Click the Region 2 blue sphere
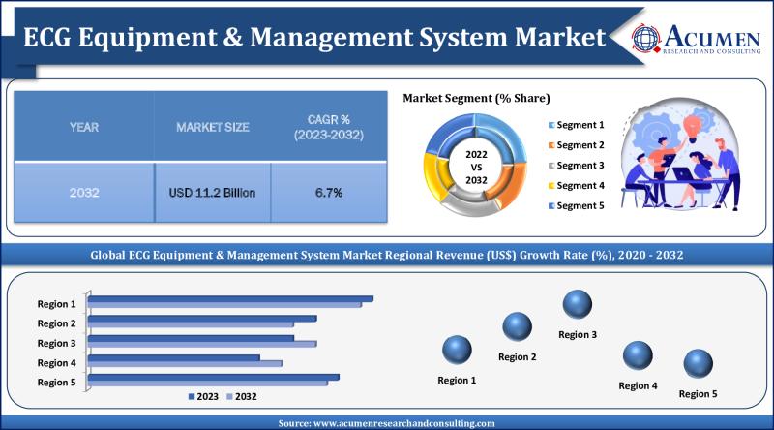 pos(518,327)
